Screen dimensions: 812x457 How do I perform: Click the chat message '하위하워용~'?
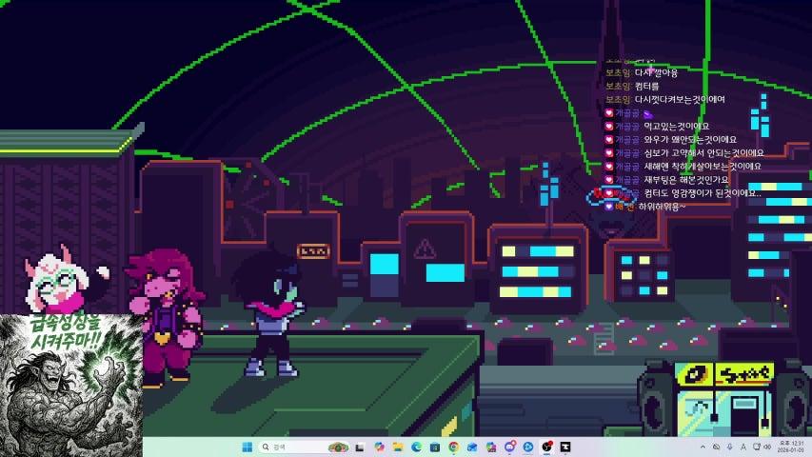tap(663, 206)
